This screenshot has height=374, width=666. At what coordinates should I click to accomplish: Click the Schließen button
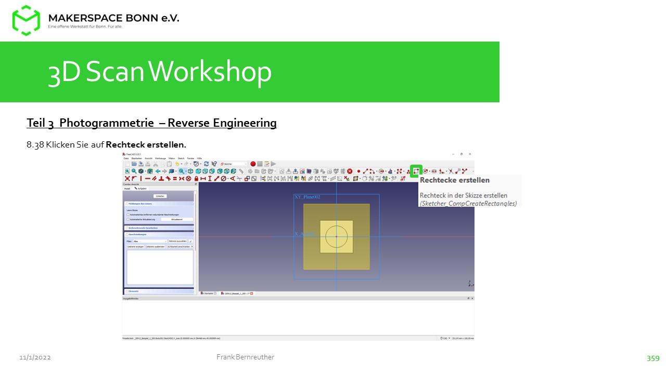pyautogui.click(x=160, y=196)
